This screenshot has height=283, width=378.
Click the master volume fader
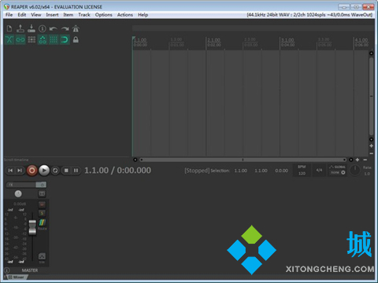(x=32, y=227)
